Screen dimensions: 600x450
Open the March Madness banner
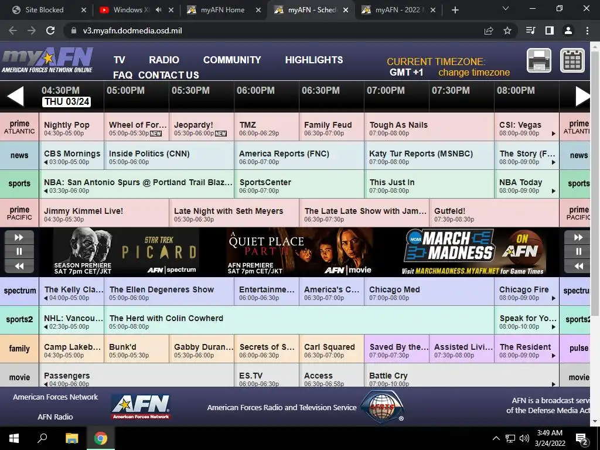473,252
